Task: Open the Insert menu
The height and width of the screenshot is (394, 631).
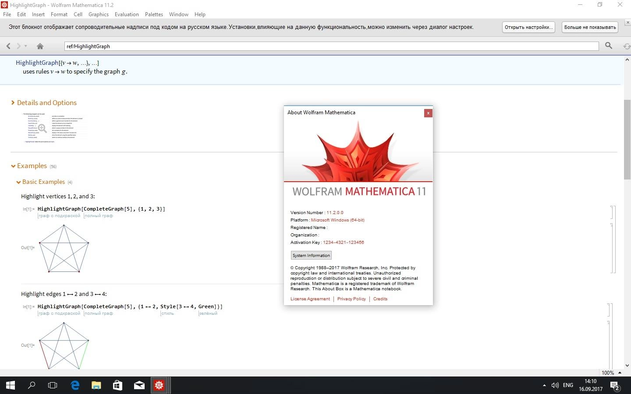Action: tap(38, 14)
